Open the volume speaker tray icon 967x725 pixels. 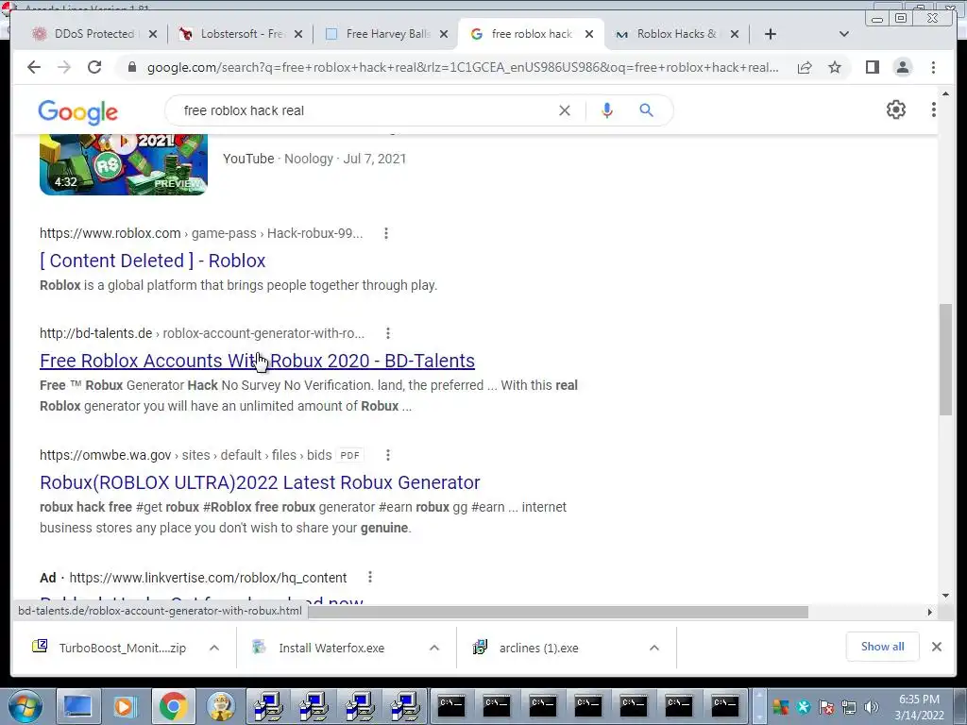click(x=872, y=707)
